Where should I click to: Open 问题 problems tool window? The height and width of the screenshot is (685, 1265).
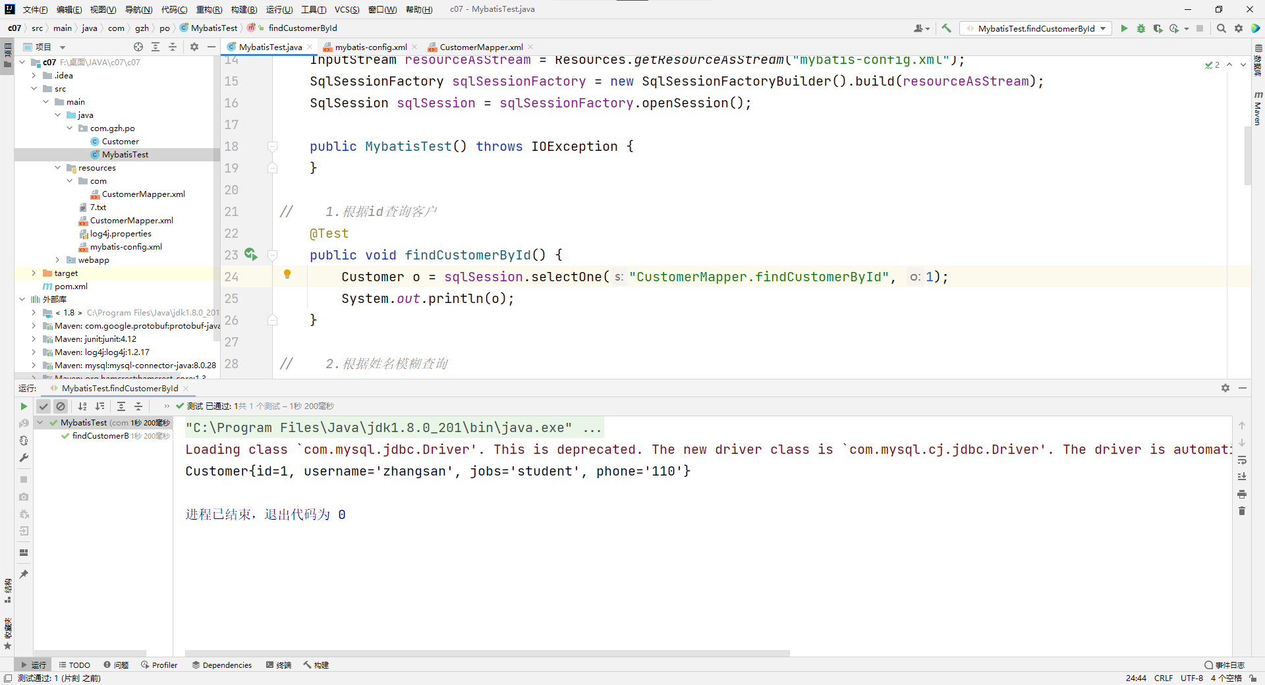116,665
